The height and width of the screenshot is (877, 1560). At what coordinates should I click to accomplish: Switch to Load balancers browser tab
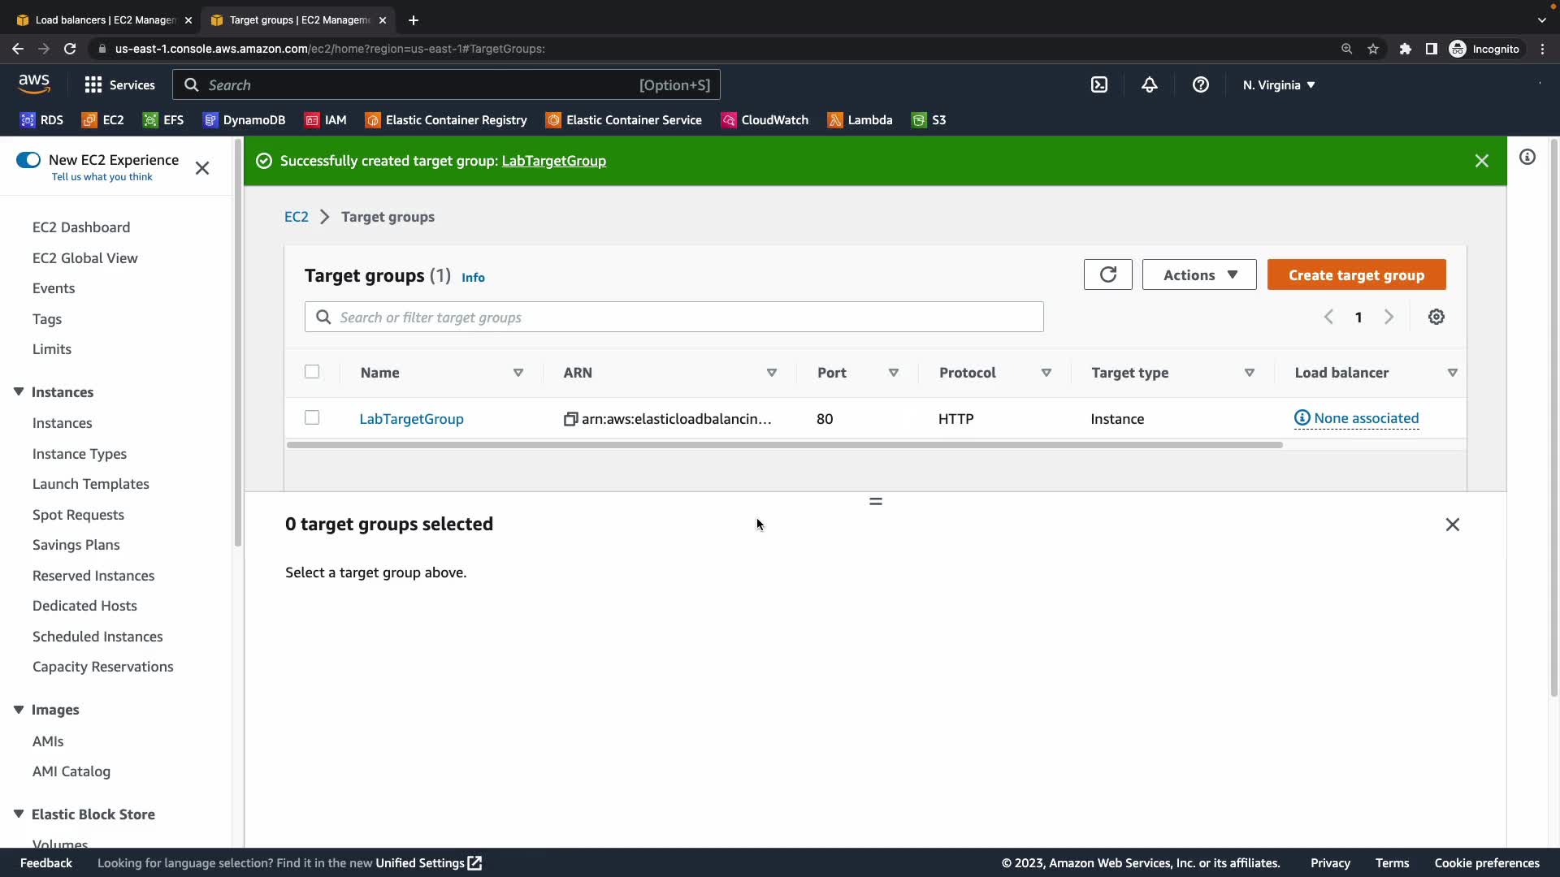(104, 19)
